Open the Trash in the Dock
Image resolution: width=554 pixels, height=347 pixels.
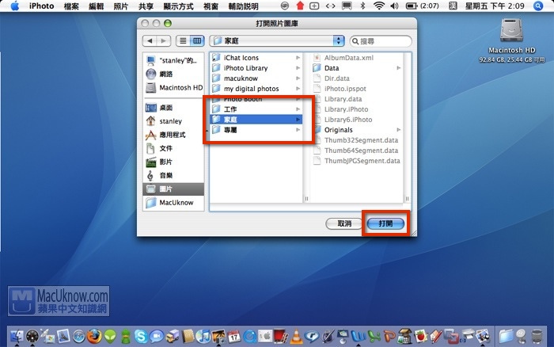point(537,337)
